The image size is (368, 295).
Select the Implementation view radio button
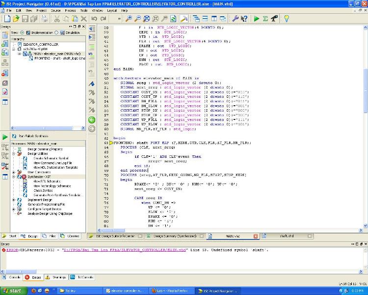coord(23,32)
